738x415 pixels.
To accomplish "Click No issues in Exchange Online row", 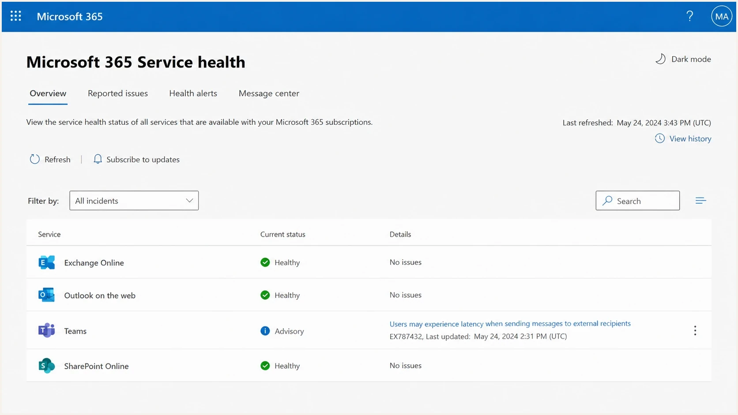I will pyautogui.click(x=405, y=262).
